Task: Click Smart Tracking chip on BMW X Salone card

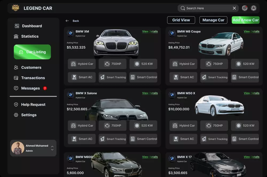Action: 113,139
